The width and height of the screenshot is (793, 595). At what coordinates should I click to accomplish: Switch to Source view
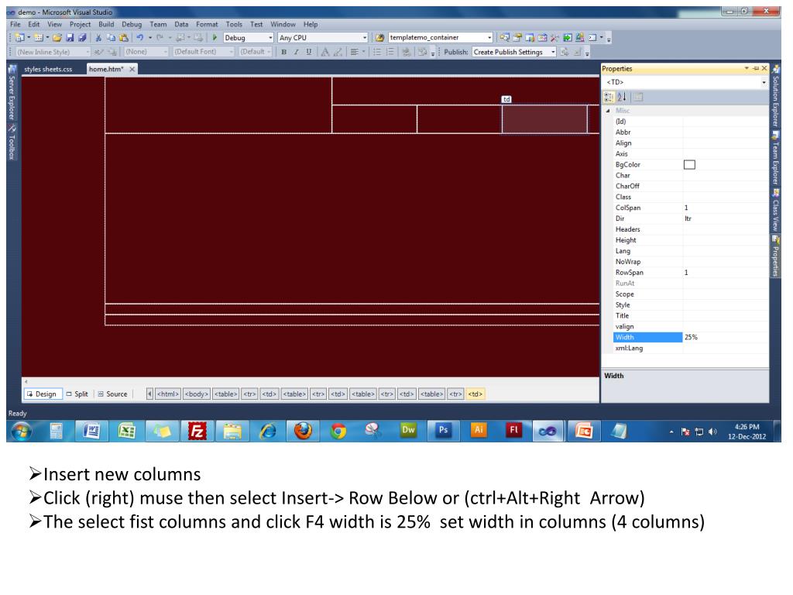112,394
